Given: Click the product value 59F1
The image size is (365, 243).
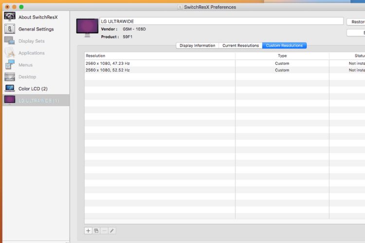Looking at the screenshot, I should click(x=128, y=37).
